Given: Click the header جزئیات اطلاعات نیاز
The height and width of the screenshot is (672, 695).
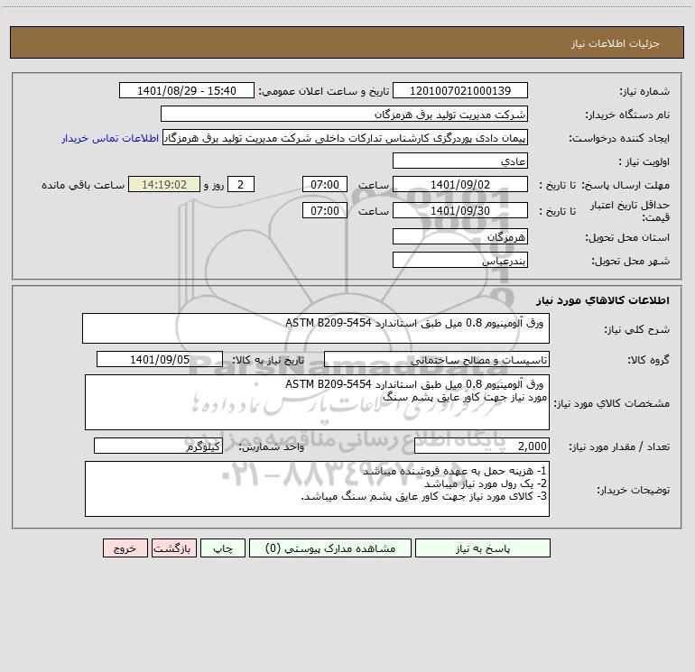Looking at the screenshot, I should (x=616, y=43).
